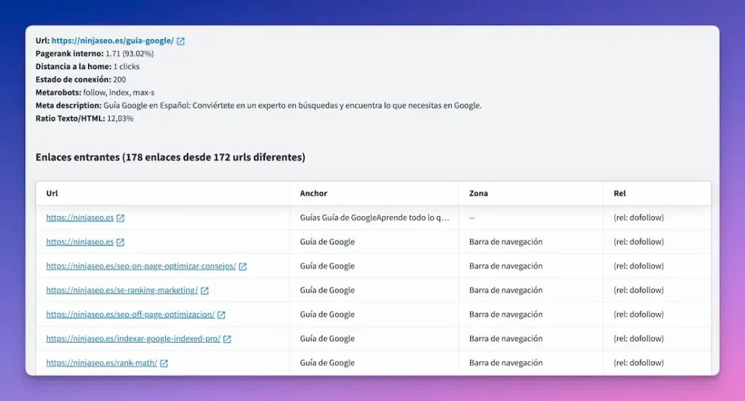Follow the se-ranking-marketing URL link
The image size is (745, 401).
pyautogui.click(x=122, y=290)
